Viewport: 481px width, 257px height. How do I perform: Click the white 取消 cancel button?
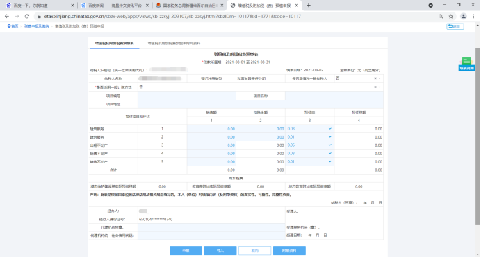(254, 251)
